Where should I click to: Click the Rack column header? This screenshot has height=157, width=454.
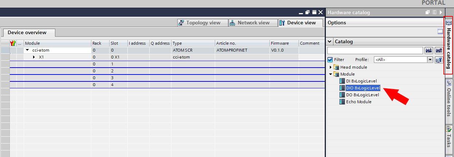pyautogui.click(x=100, y=43)
